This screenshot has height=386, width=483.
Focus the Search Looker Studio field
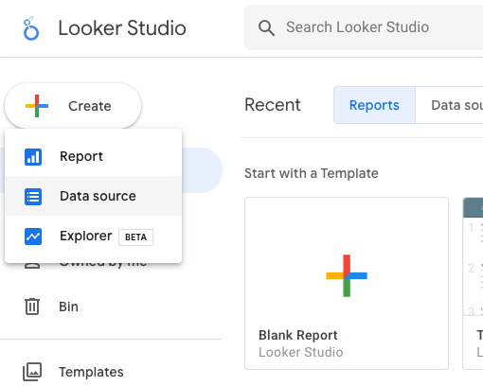pos(364,27)
